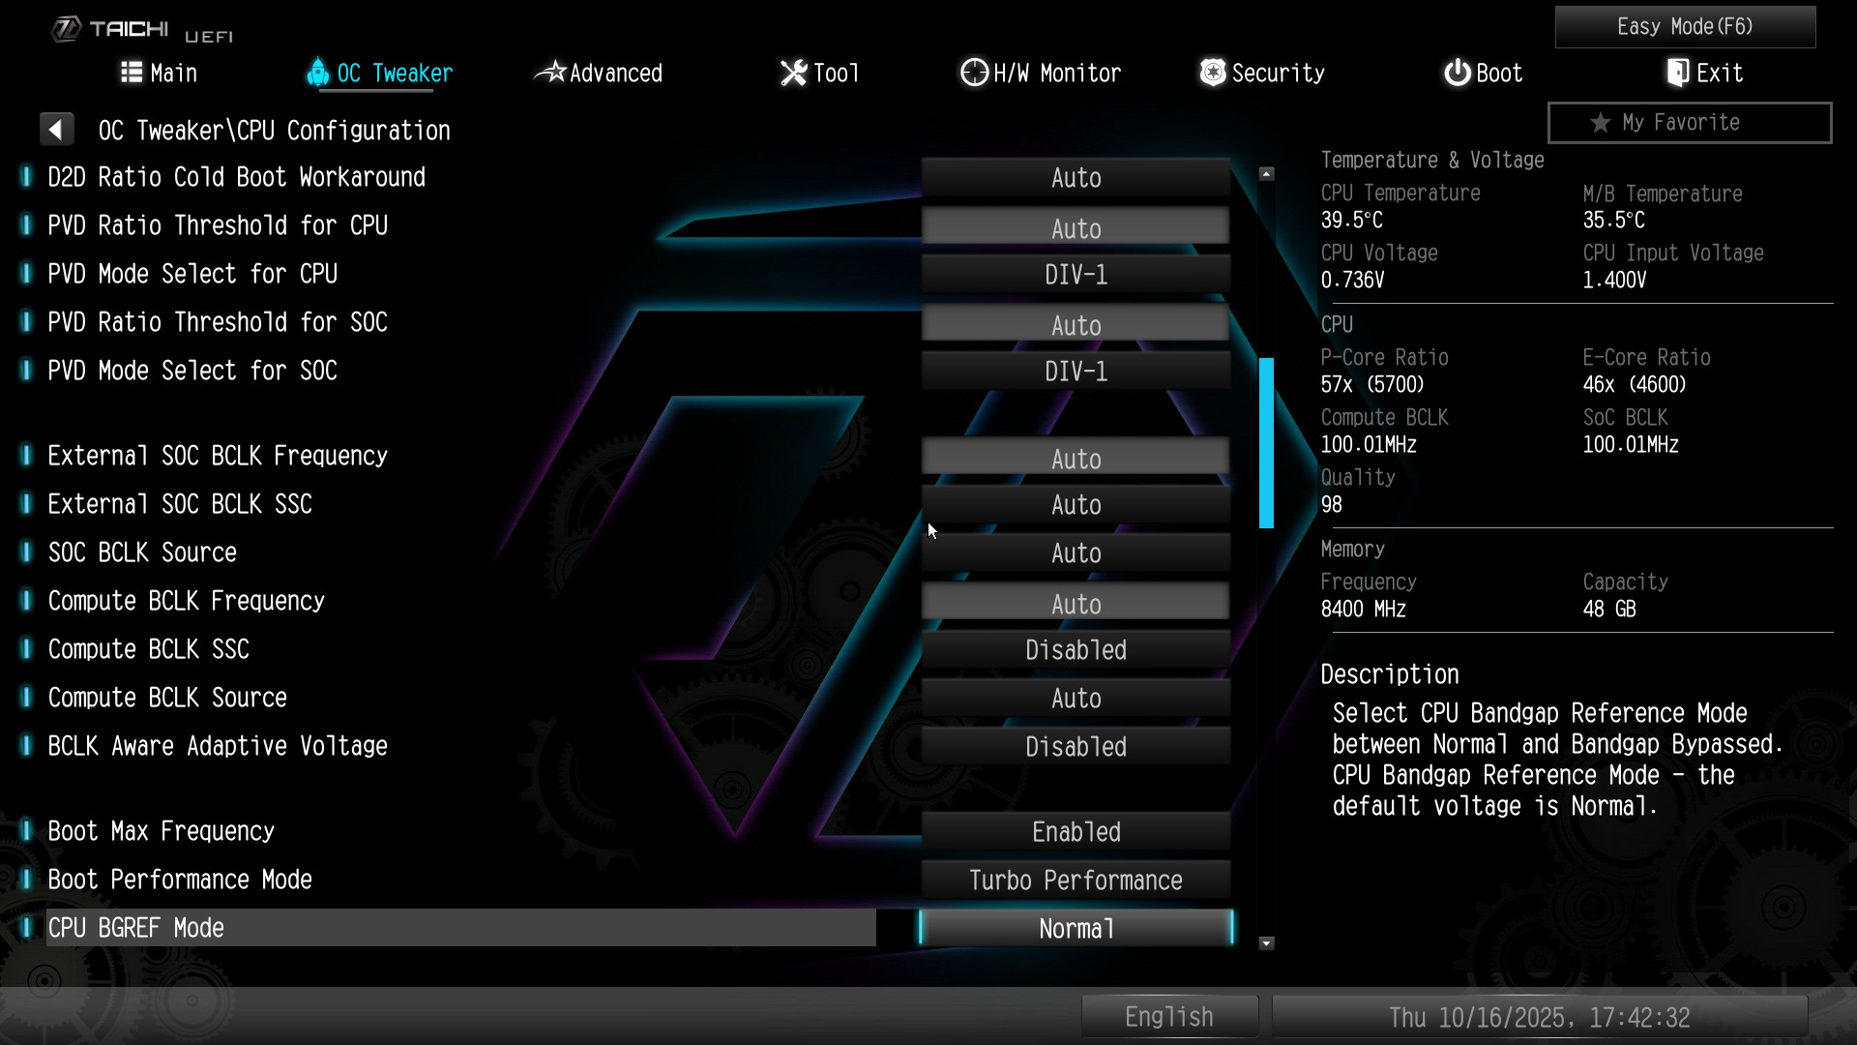Open Boot Performance Mode dropdown
This screenshot has height=1045, width=1857.
coord(1076,881)
